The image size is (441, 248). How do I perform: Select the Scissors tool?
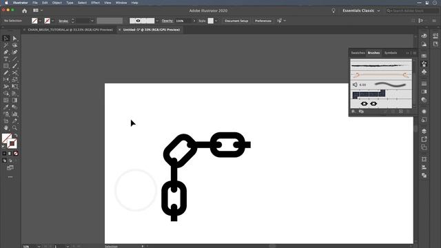point(14,73)
